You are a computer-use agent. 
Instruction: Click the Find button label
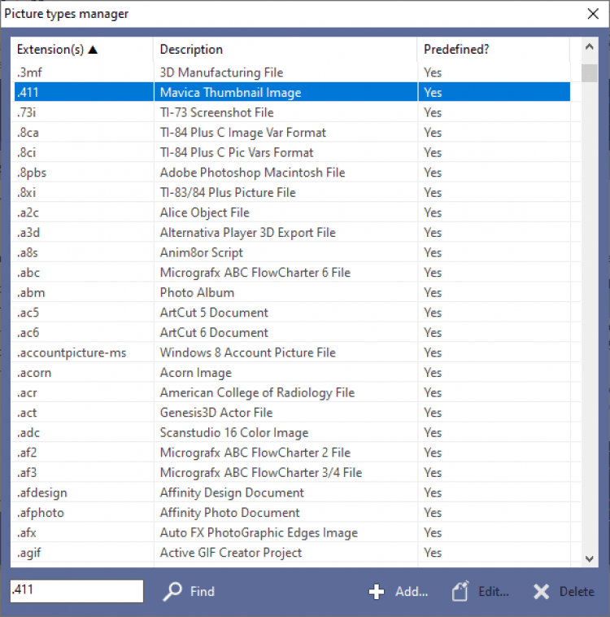(202, 592)
